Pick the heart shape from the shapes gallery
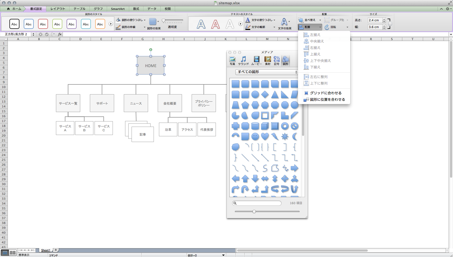 [265, 136]
